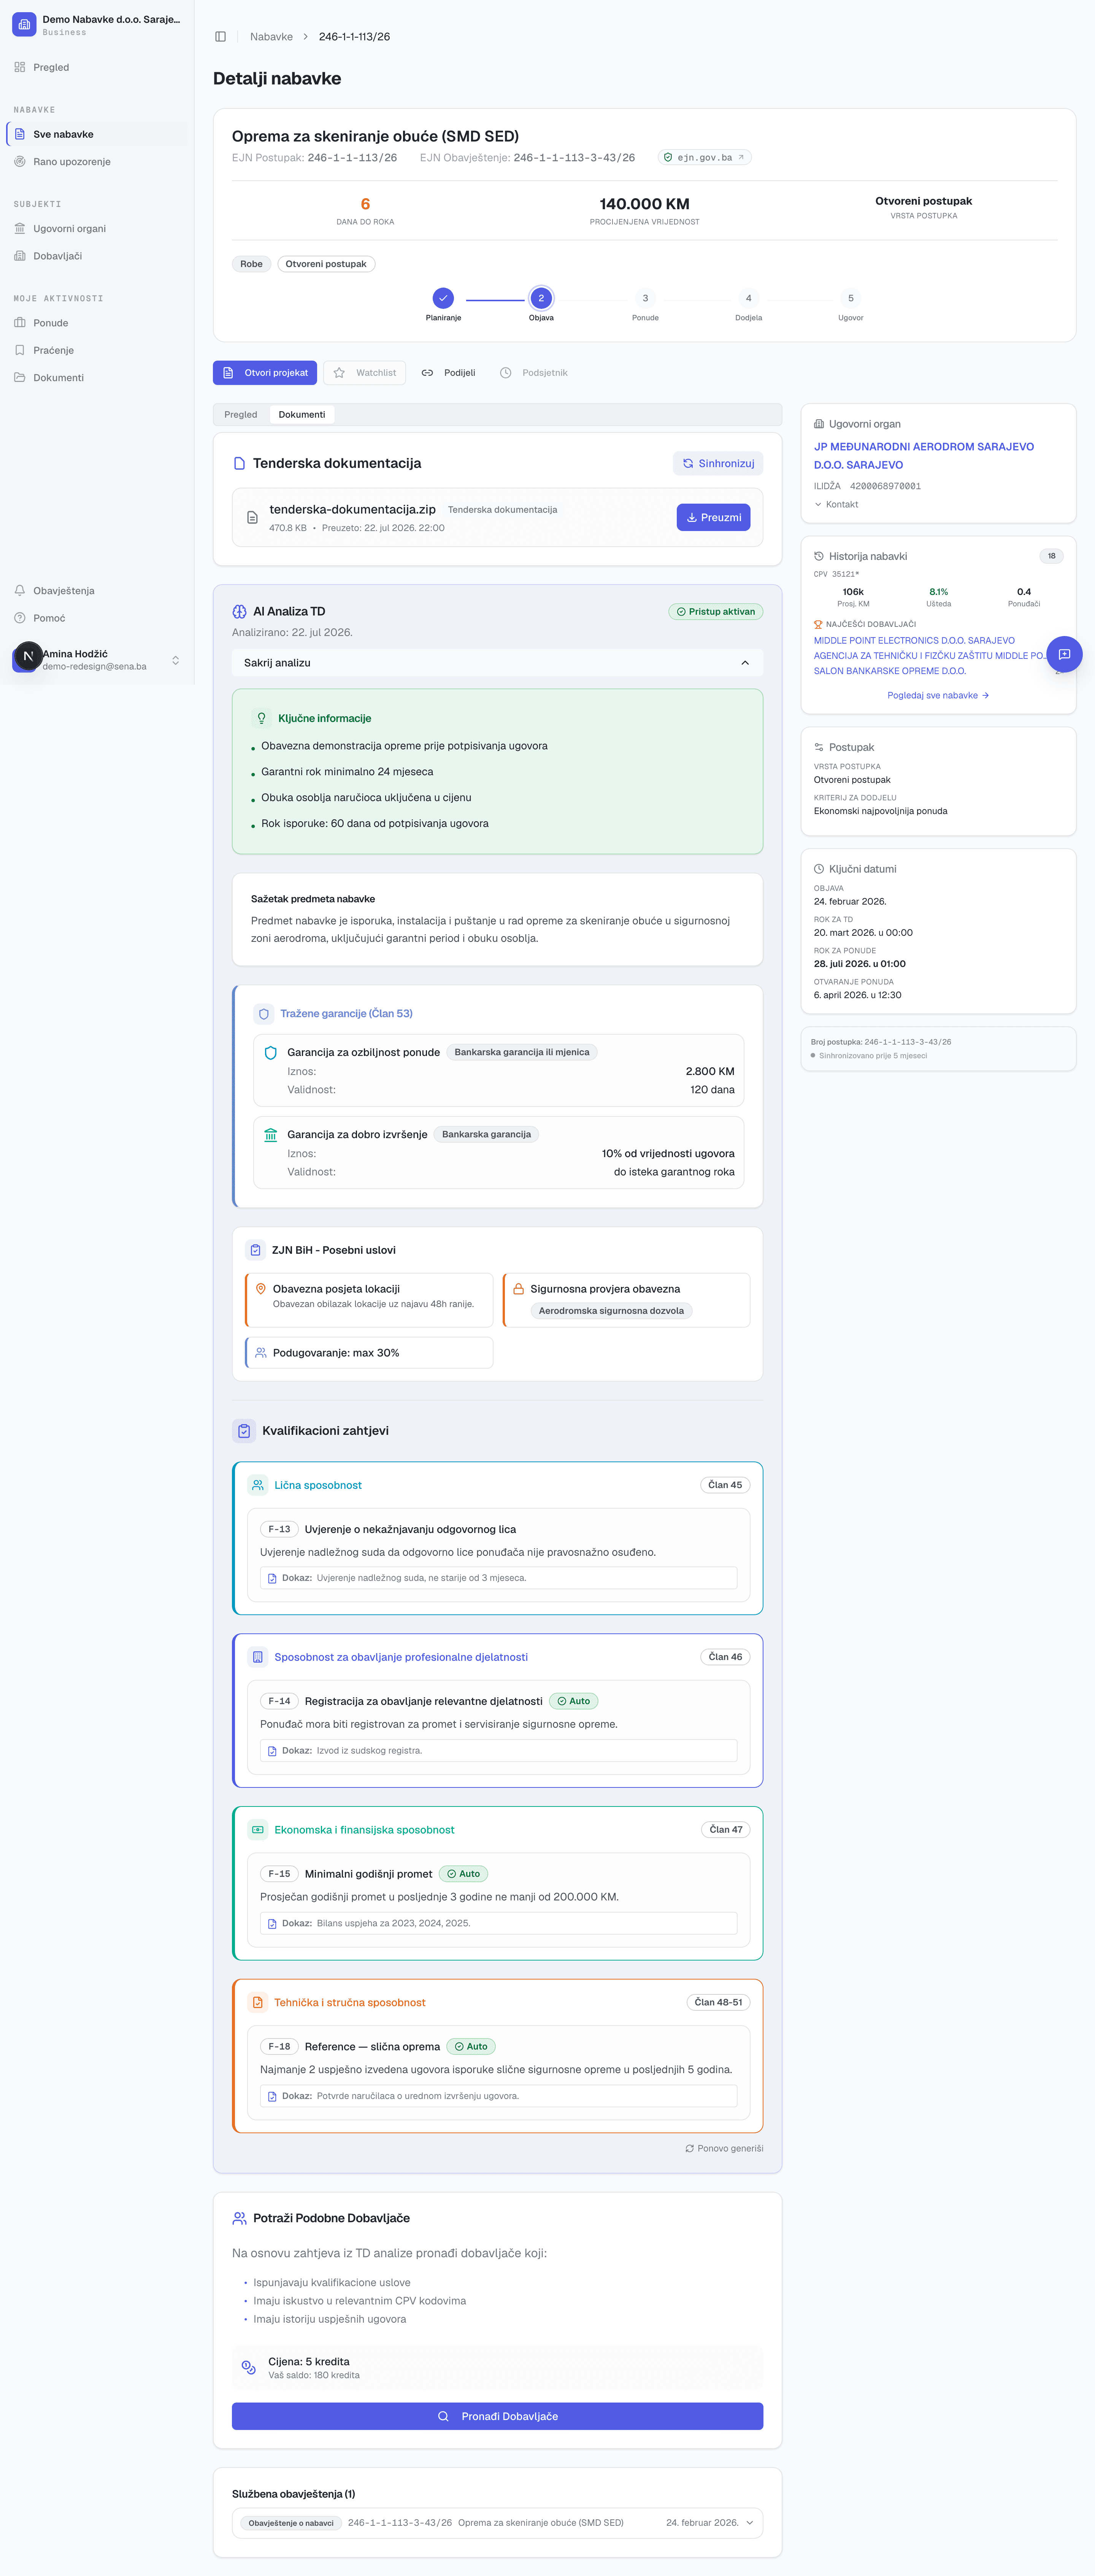Click the Objava step 2 marker
The height and width of the screenshot is (2576, 1095).
tap(541, 298)
